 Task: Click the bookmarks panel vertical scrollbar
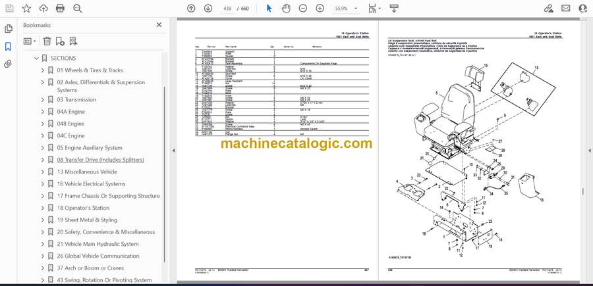point(165,174)
